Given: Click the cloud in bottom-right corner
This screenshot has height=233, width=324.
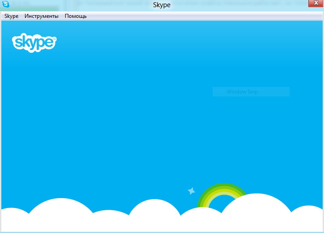Looking at the screenshot, I should pos(310,218).
